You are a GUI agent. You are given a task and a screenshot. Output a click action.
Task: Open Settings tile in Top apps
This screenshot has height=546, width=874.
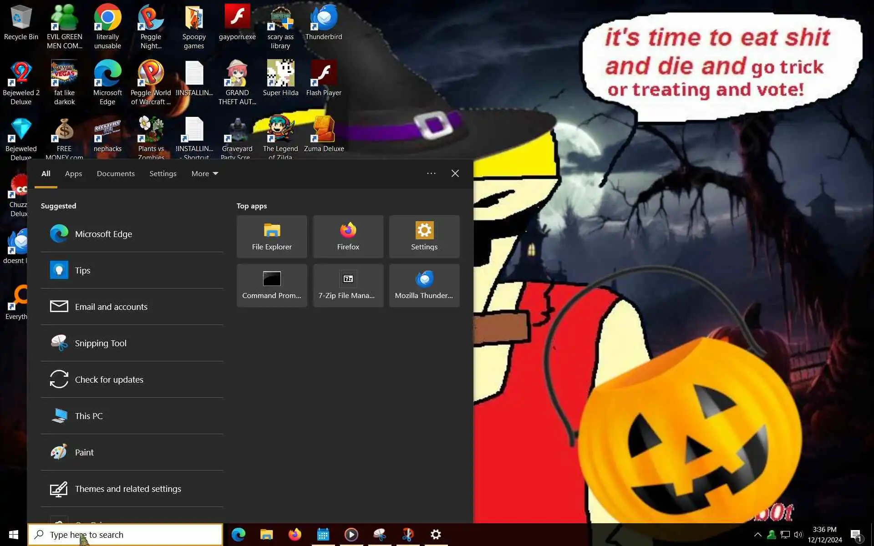pos(424,237)
